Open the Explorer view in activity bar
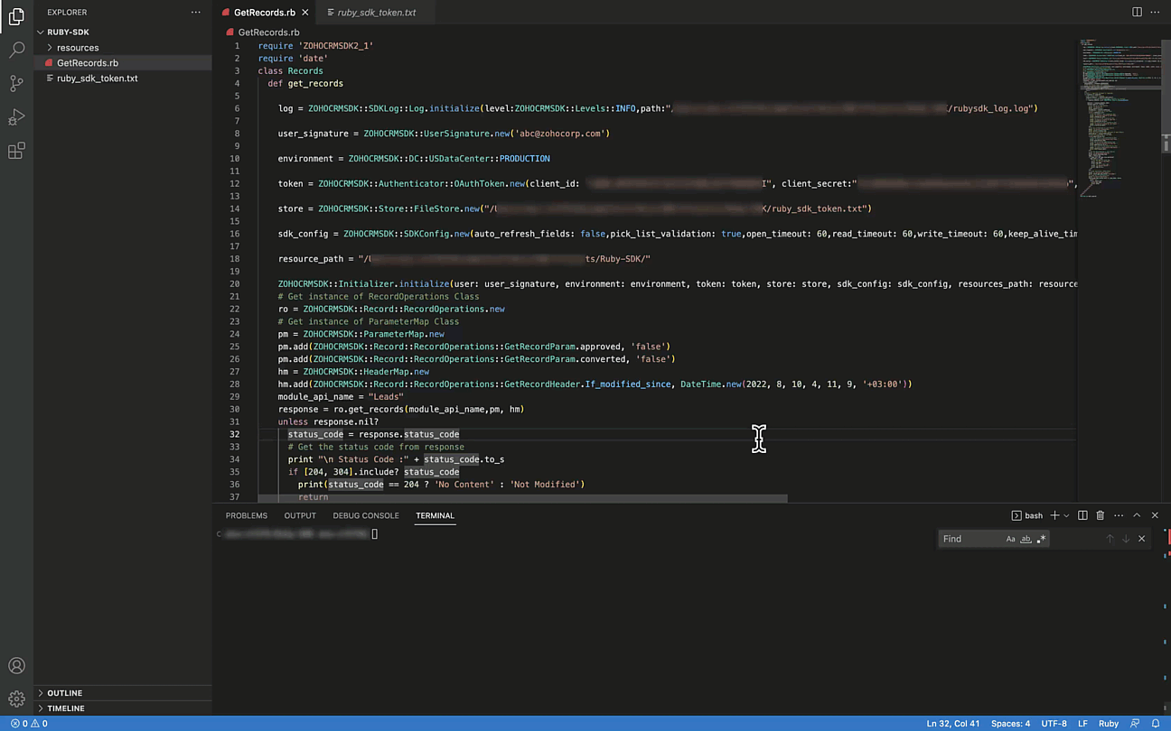This screenshot has width=1171, height=731. [16, 16]
